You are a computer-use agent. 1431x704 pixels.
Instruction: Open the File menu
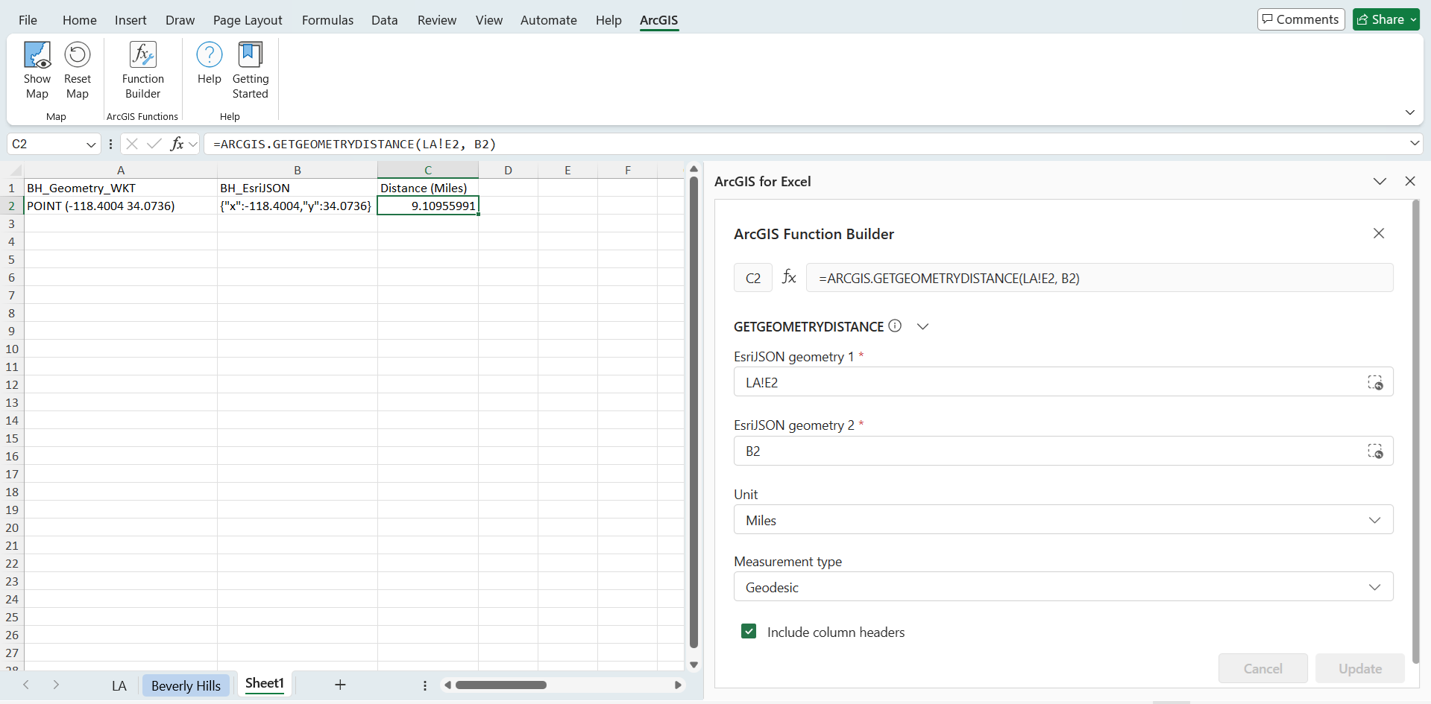click(28, 20)
